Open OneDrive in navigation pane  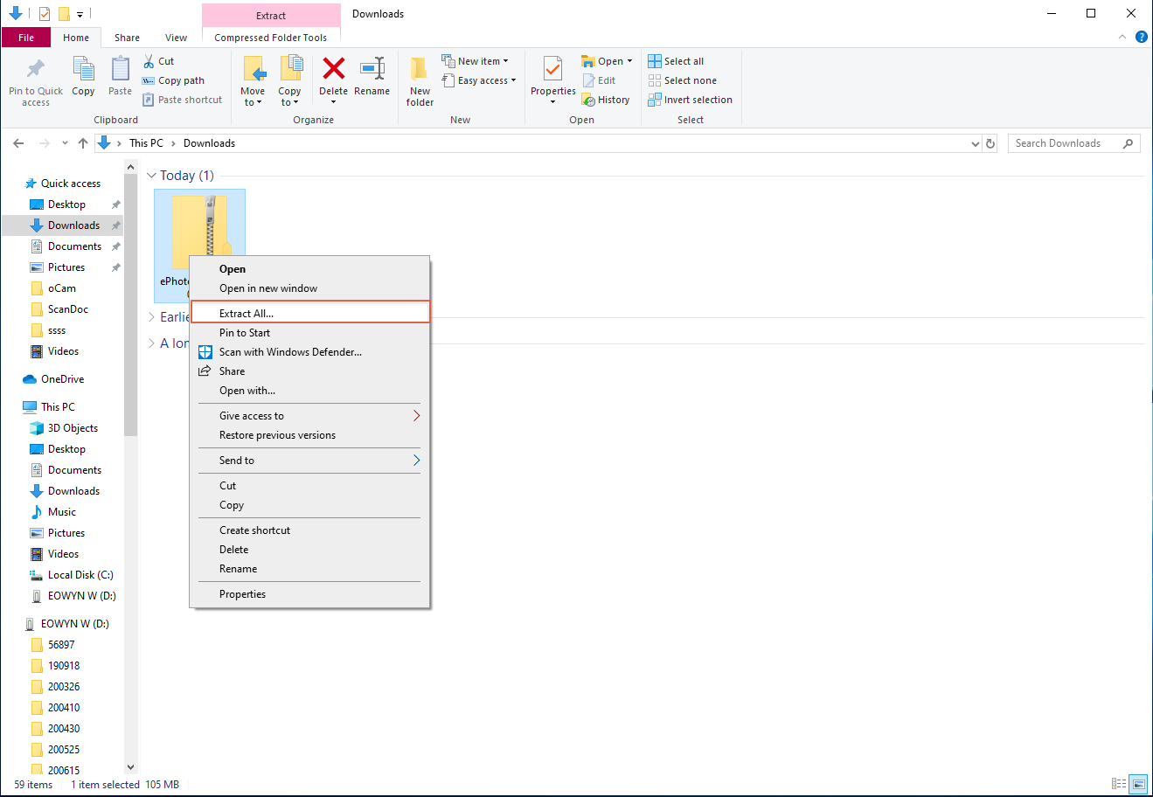[x=62, y=379]
